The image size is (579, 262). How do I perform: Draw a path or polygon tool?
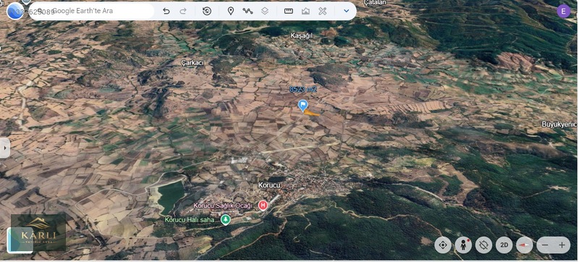click(x=248, y=11)
